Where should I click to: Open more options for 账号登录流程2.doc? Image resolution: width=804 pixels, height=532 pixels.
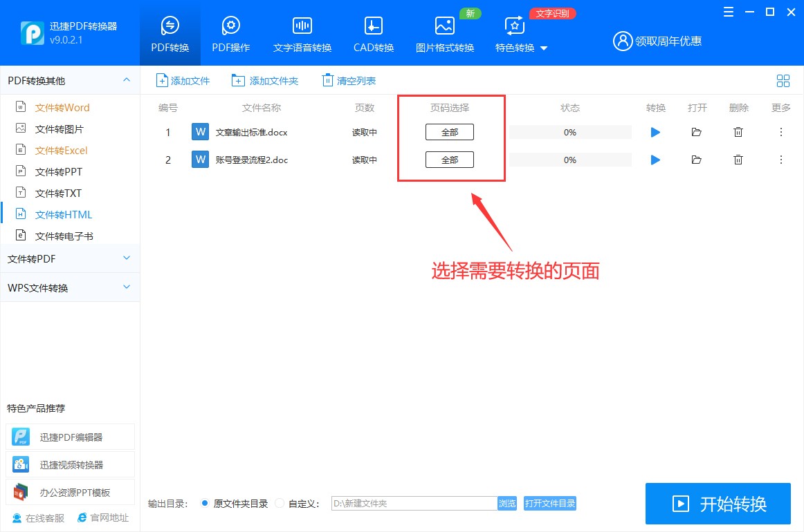coord(781,160)
